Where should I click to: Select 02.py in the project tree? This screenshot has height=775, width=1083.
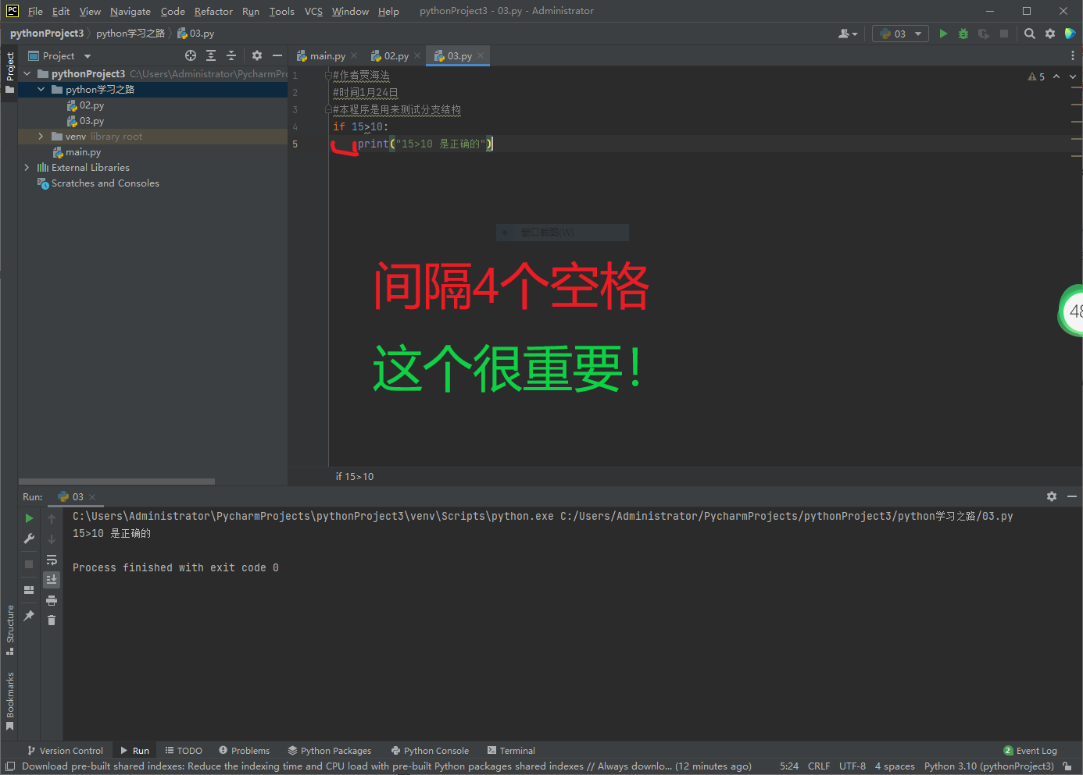91,105
